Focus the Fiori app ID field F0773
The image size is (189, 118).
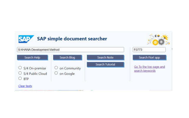click(149, 50)
